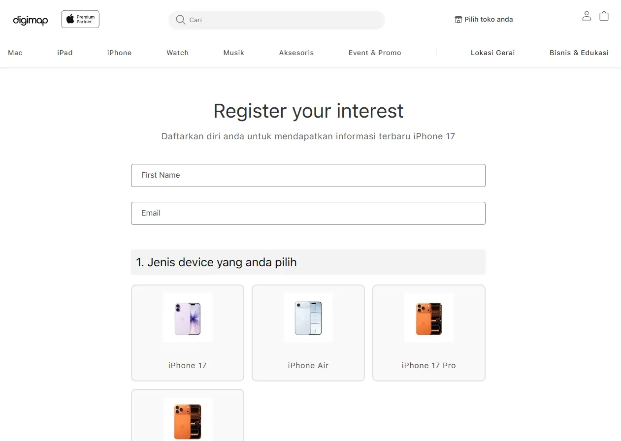Click the search magnifier icon
The image size is (621, 441).
point(181,20)
